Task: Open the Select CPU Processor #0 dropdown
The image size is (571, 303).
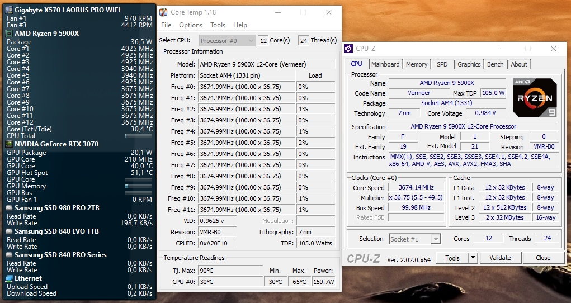Action: (x=227, y=40)
